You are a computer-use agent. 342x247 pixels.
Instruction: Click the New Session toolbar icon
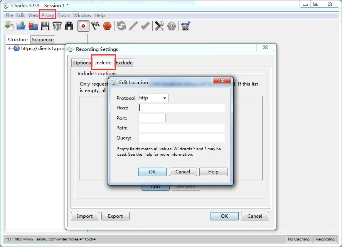(x=9, y=26)
